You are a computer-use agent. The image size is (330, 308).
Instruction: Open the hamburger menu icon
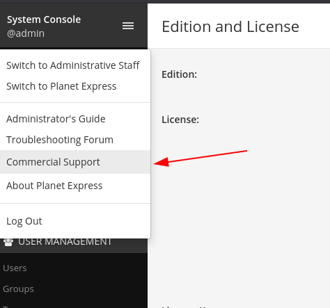(128, 26)
